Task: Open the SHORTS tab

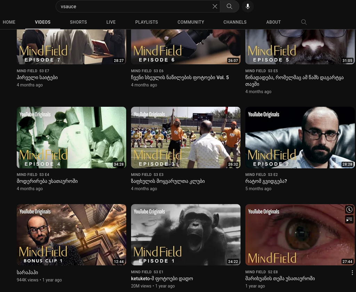Action: (x=78, y=22)
